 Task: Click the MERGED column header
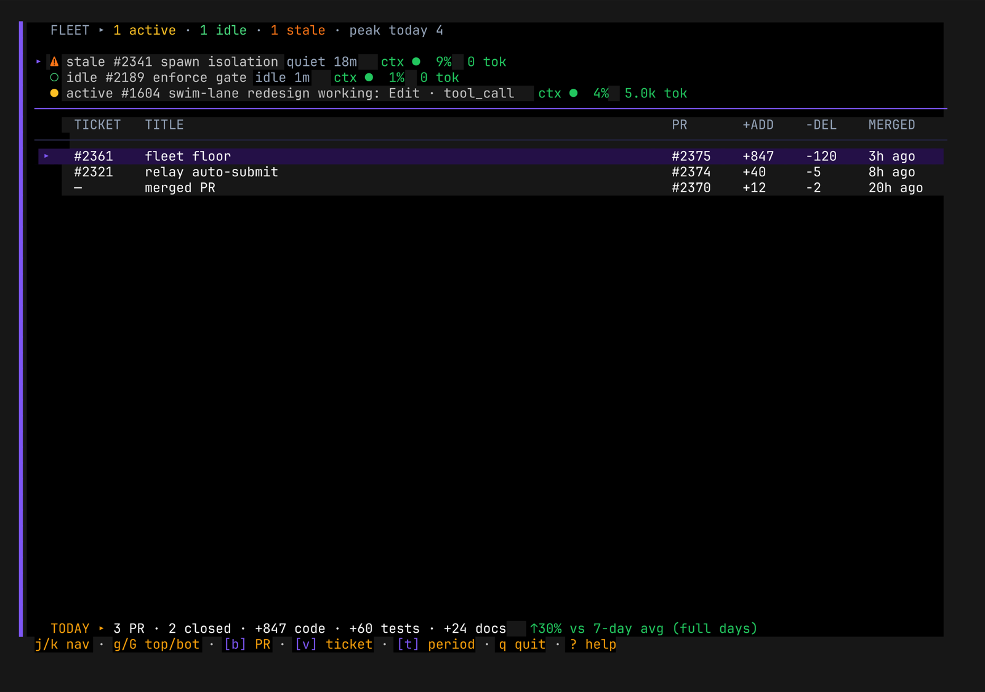[892, 125]
